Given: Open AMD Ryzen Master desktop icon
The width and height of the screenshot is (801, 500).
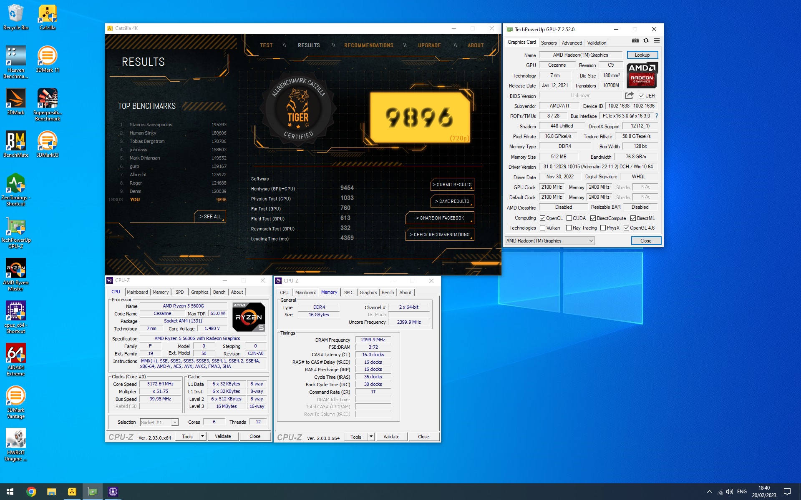Looking at the screenshot, I should 15,275.
